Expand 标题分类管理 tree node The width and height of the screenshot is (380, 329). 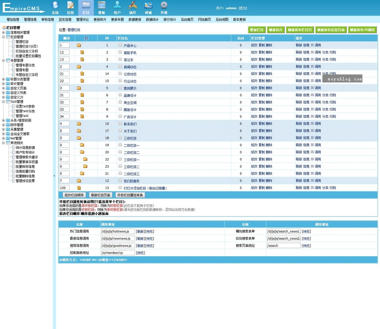3,79
